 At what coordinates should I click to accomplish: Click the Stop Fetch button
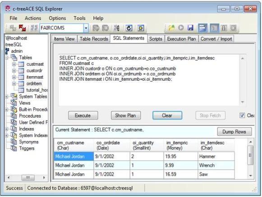click(x=211, y=115)
